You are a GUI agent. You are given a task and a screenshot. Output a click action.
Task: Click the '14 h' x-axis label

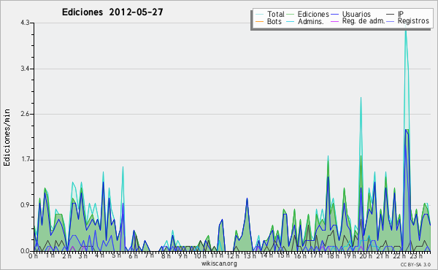click(266, 255)
